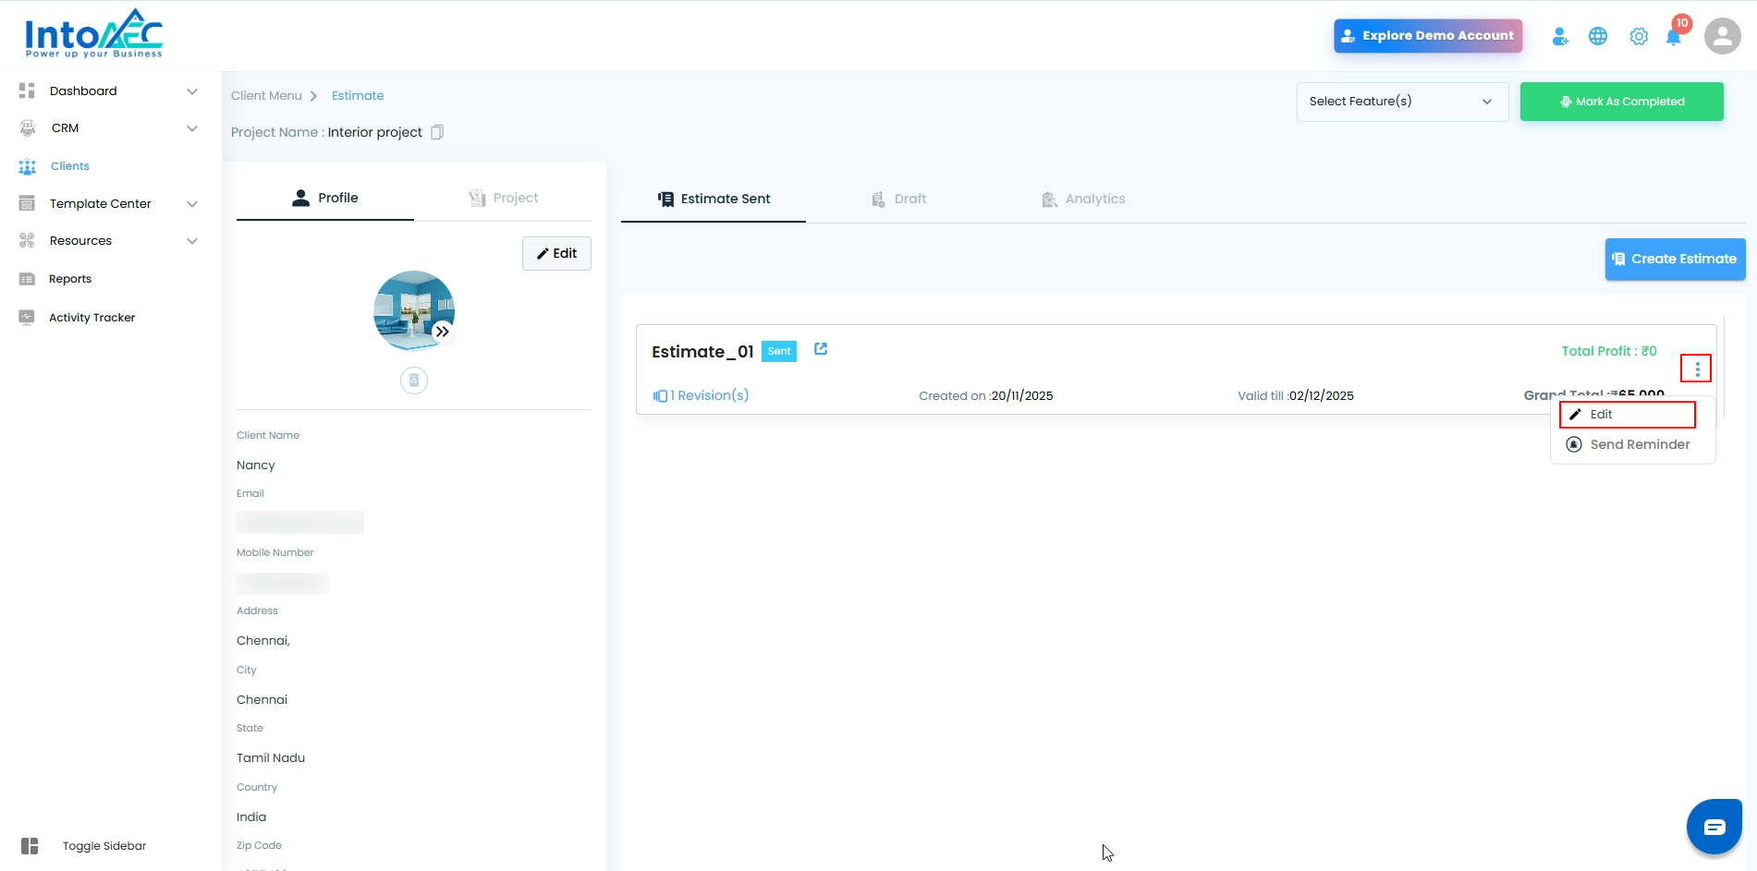The image size is (1757, 871).
Task: Click the client name Nancy
Action: (x=256, y=466)
